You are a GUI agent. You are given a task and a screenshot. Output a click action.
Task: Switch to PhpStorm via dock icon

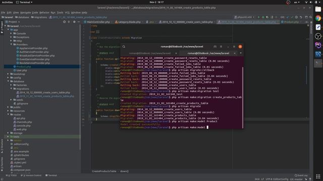[318, 45]
